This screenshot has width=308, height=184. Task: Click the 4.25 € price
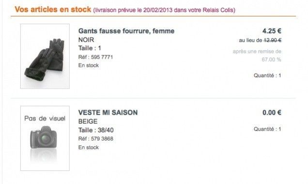(x=272, y=31)
